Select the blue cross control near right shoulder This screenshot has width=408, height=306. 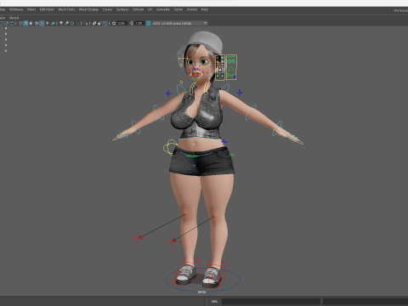tap(240, 93)
